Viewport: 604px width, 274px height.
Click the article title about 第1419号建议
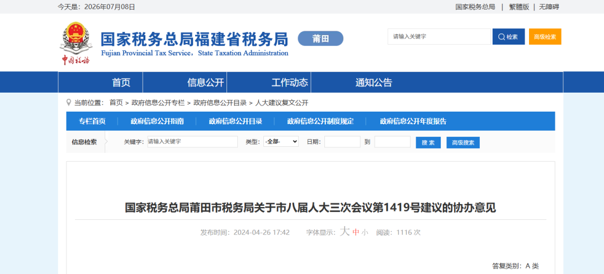coord(310,208)
